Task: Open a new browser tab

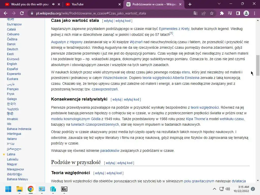Action: [x=190, y=4]
